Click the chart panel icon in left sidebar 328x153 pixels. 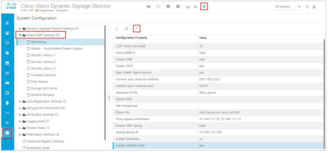tap(7, 63)
